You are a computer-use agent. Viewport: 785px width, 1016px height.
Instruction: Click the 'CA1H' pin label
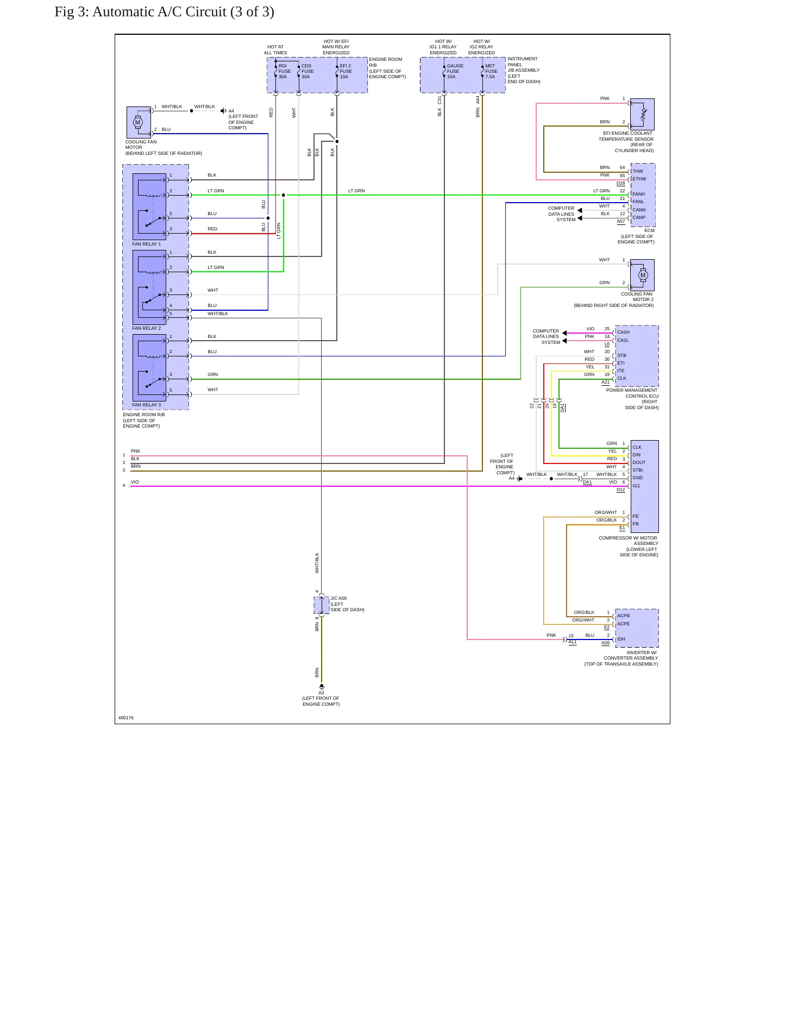pos(624,332)
